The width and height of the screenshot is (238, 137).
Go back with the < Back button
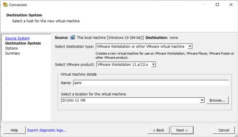158,130
